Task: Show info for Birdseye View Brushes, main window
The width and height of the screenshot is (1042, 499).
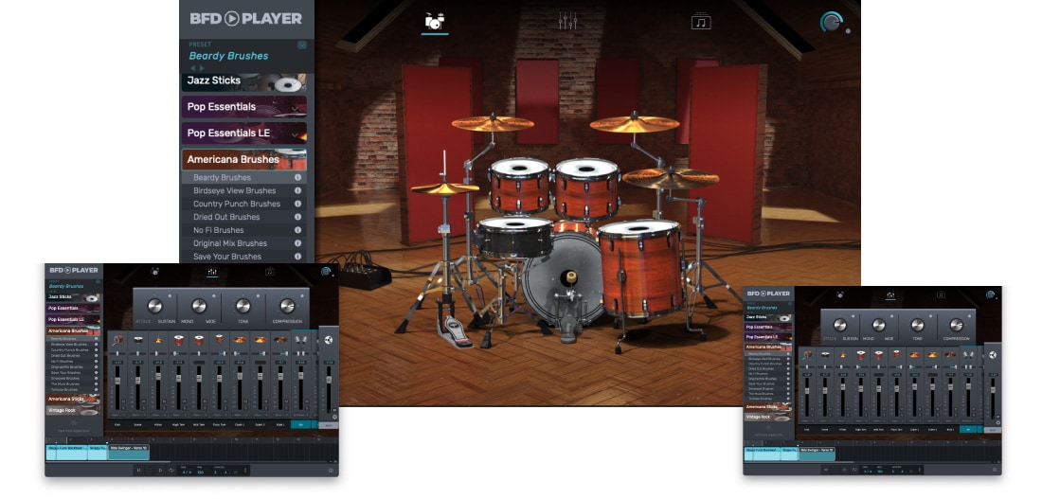Action: (x=297, y=190)
